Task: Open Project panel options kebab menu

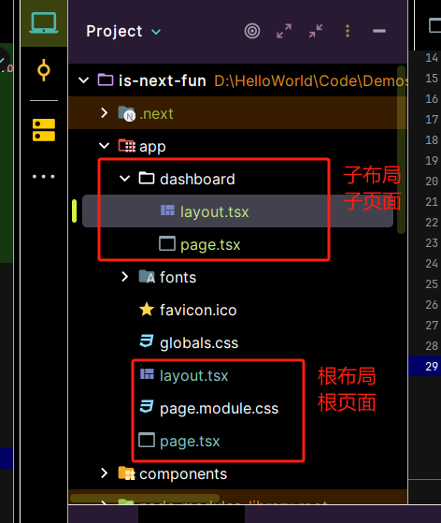Action: click(348, 31)
